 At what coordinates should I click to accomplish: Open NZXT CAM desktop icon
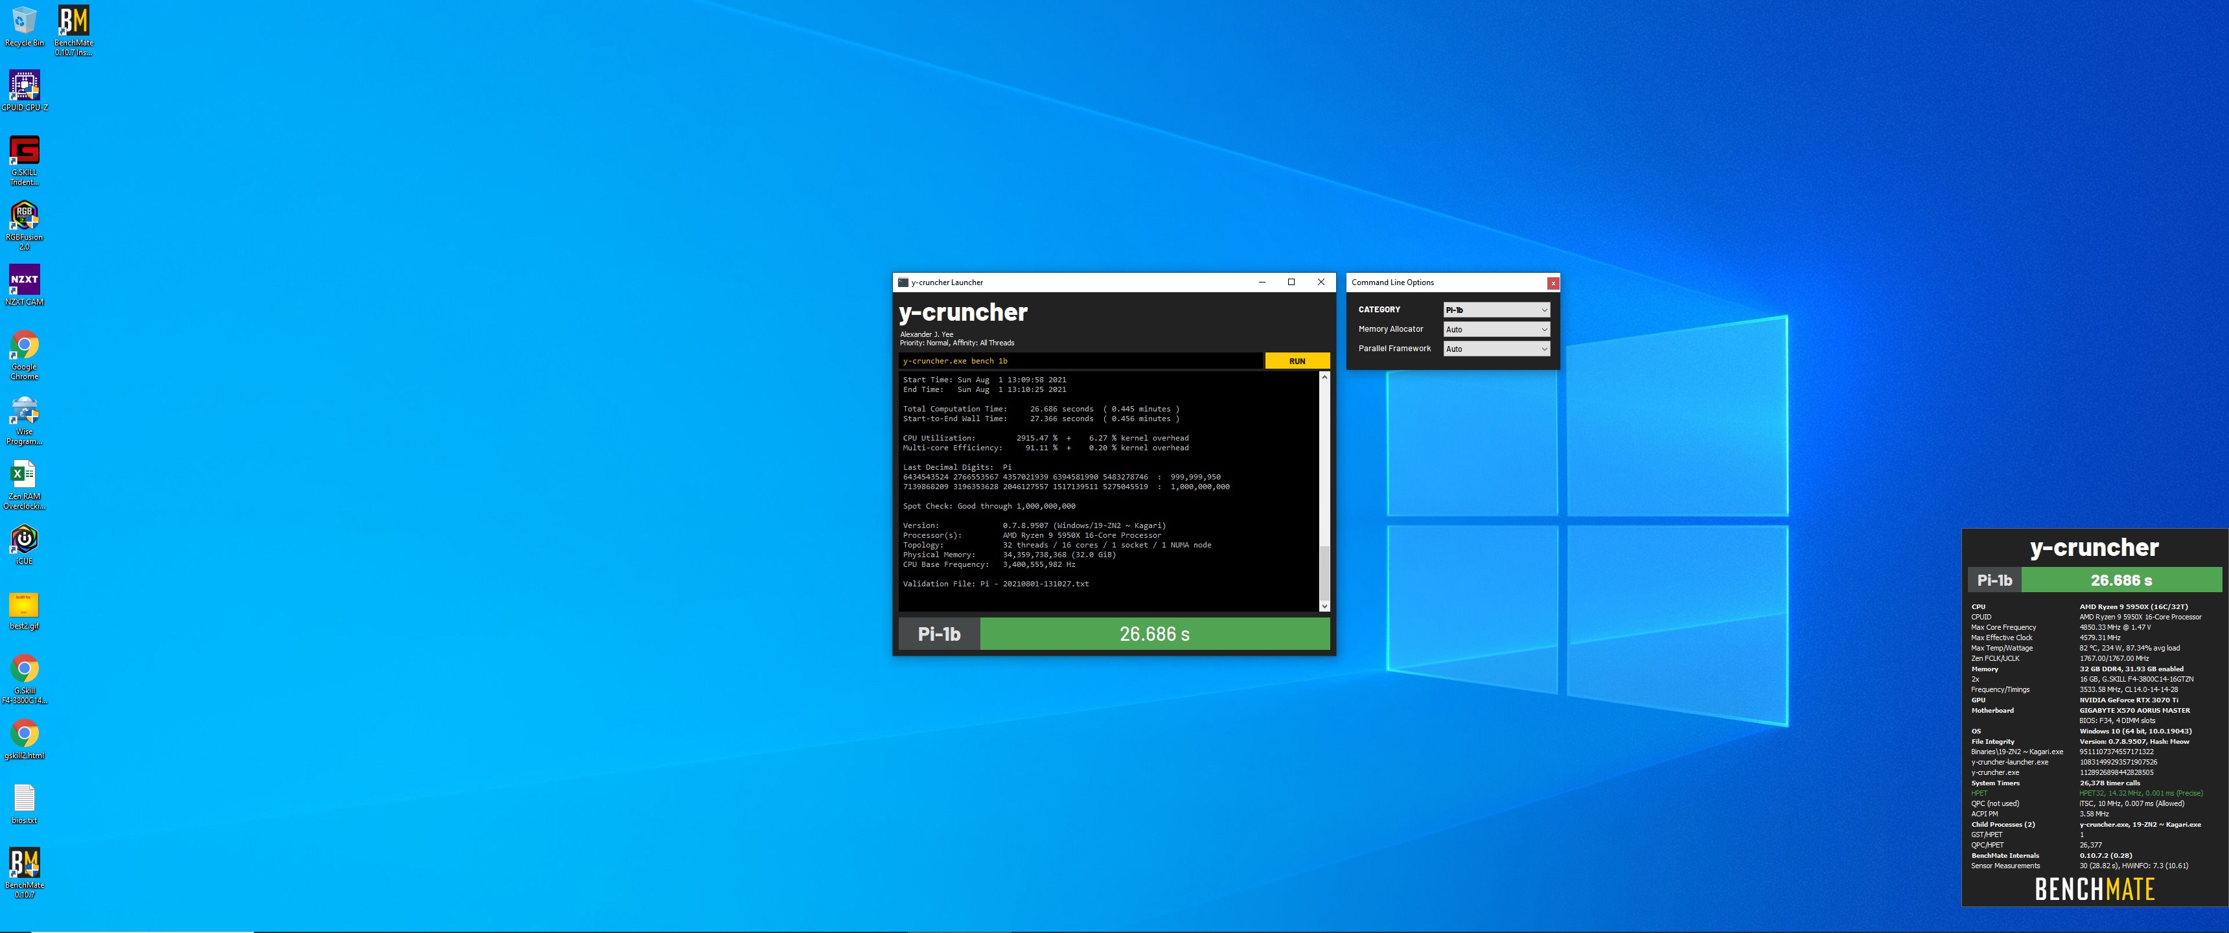click(24, 286)
